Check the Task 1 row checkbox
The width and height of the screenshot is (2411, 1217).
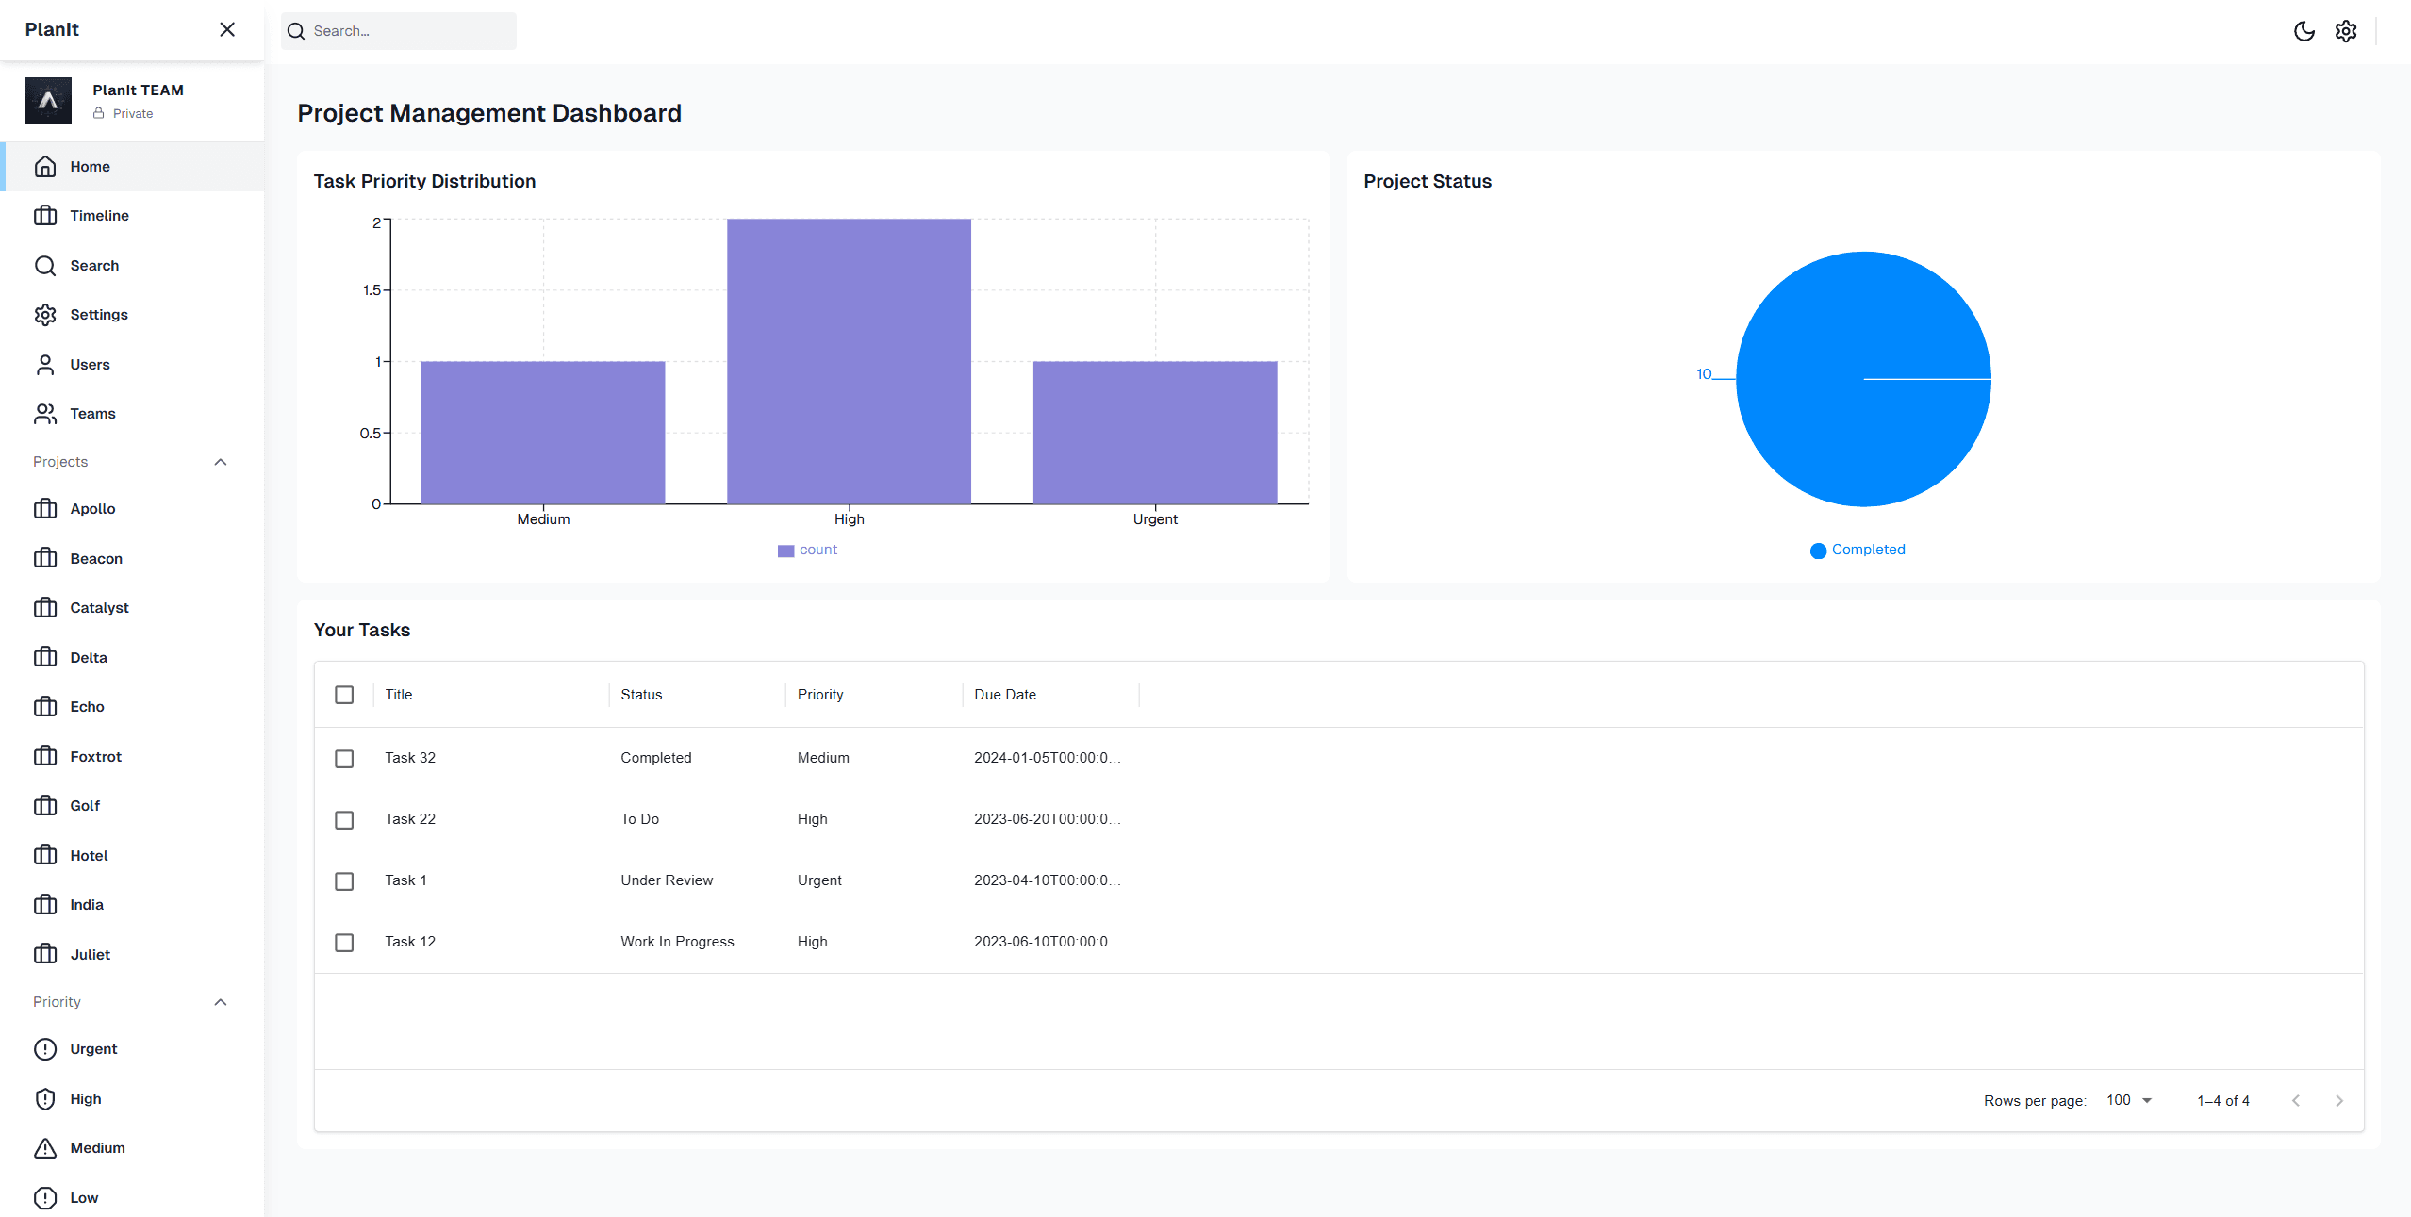coord(344,881)
